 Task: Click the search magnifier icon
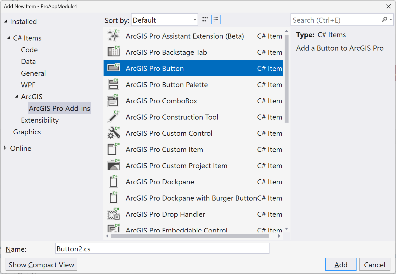pos(385,20)
